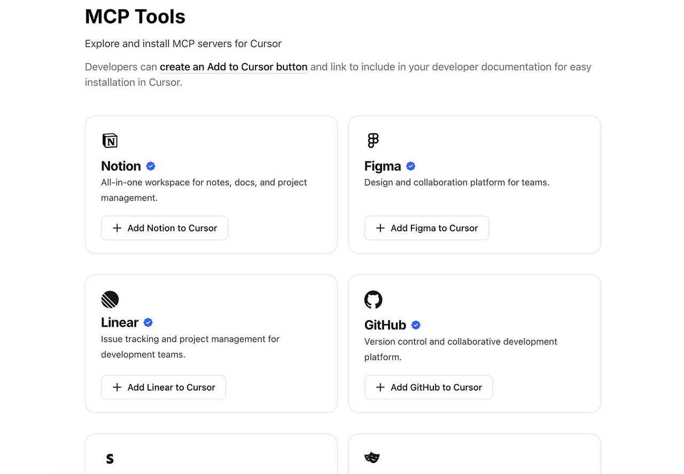Image resolution: width=684 pixels, height=474 pixels.
Task: Click the plus icon in Add Notion button
Action: pos(117,228)
